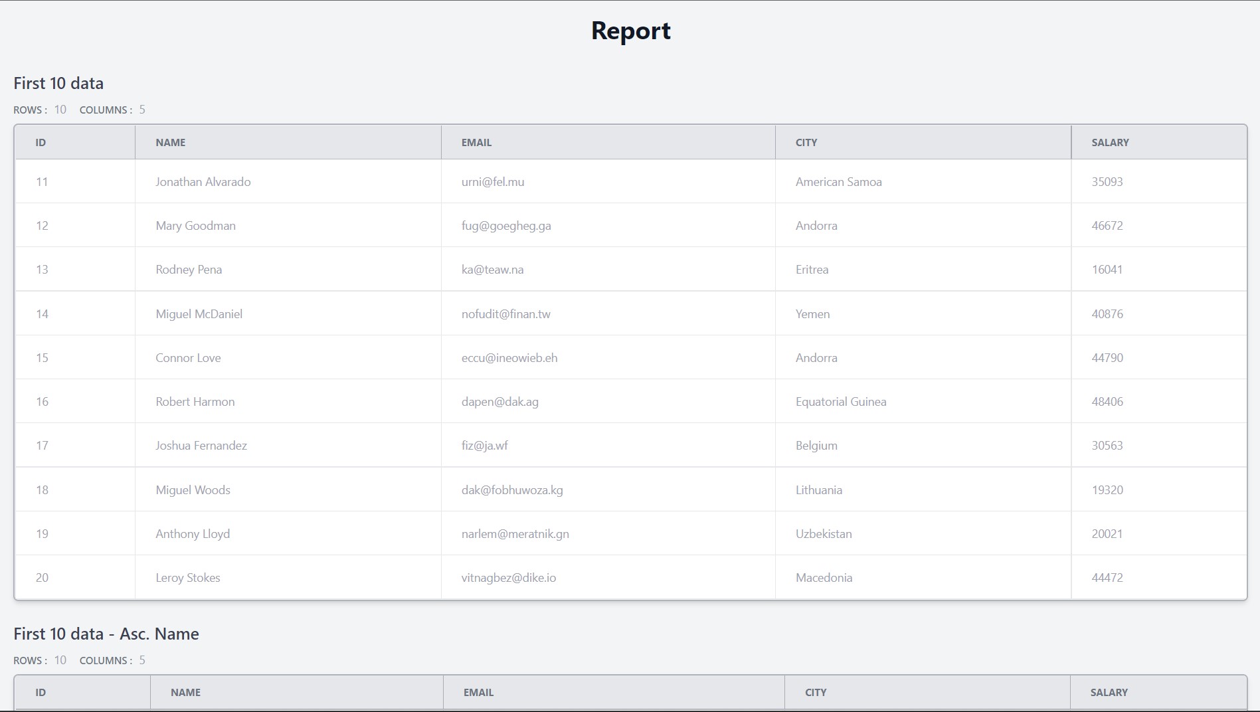
Task: Click the 'First 10 data - Asc. Name' heading
Action: [106, 634]
